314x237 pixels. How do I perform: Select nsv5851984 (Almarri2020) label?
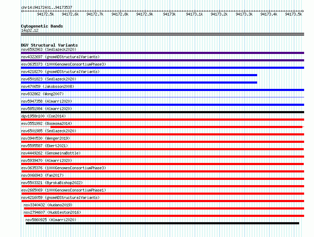[47, 109]
